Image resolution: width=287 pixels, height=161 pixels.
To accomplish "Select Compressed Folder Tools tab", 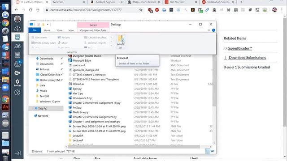I will click(93, 30).
